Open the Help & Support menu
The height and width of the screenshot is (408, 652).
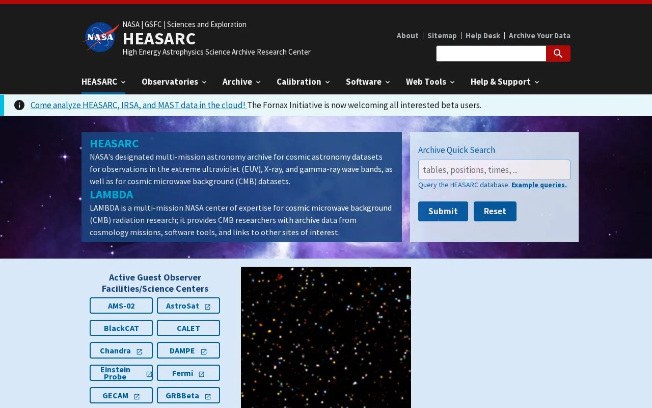(505, 82)
